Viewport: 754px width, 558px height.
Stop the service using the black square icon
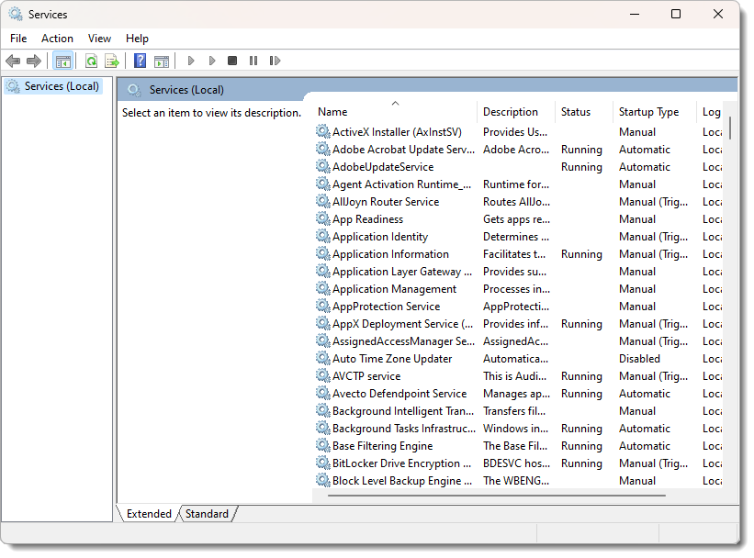(232, 61)
